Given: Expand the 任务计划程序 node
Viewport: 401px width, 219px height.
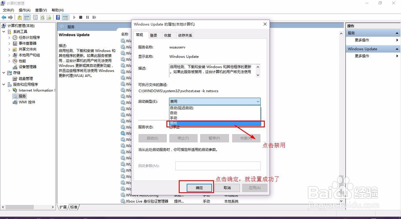Looking at the screenshot, I should [x=10, y=37].
